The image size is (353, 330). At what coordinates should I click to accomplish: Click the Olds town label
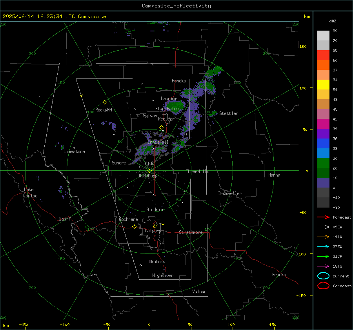[149, 164]
